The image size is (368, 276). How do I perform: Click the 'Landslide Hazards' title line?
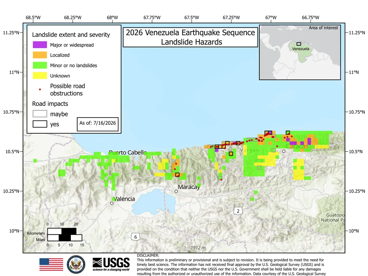[x=192, y=42]
